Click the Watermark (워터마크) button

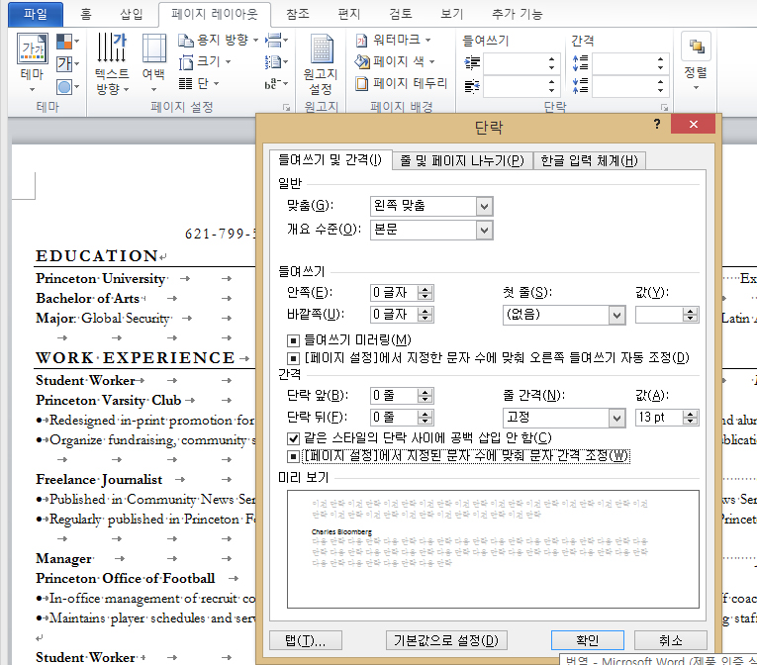pyautogui.click(x=394, y=40)
